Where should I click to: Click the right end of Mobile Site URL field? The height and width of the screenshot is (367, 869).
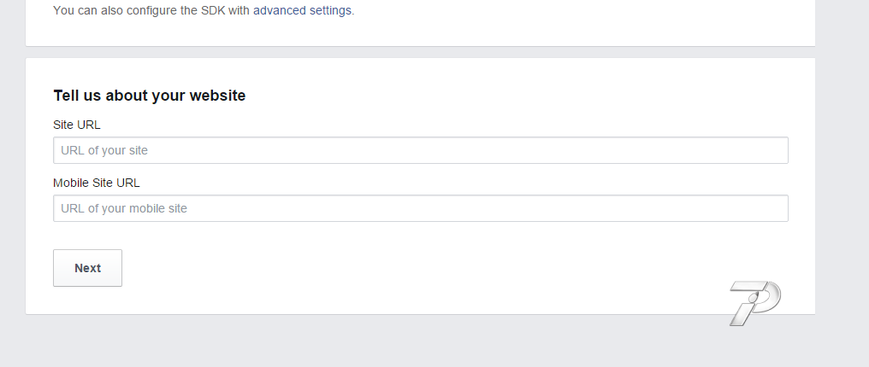[770, 208]
